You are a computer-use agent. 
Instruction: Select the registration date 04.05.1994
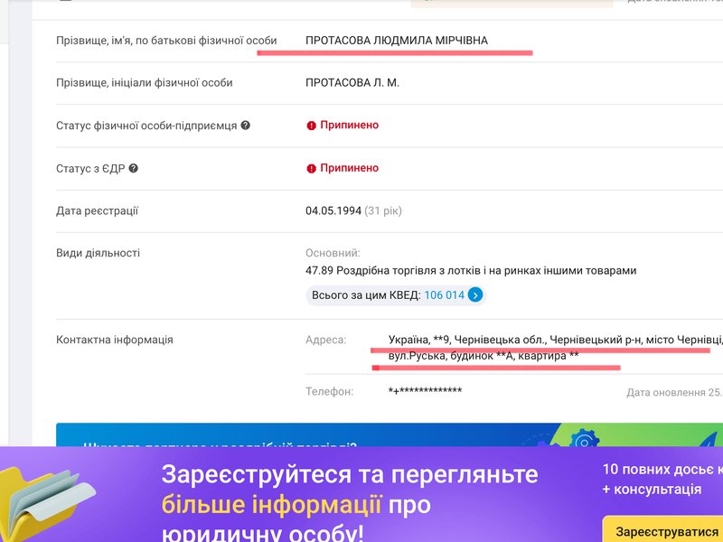(x=333, y=211)
